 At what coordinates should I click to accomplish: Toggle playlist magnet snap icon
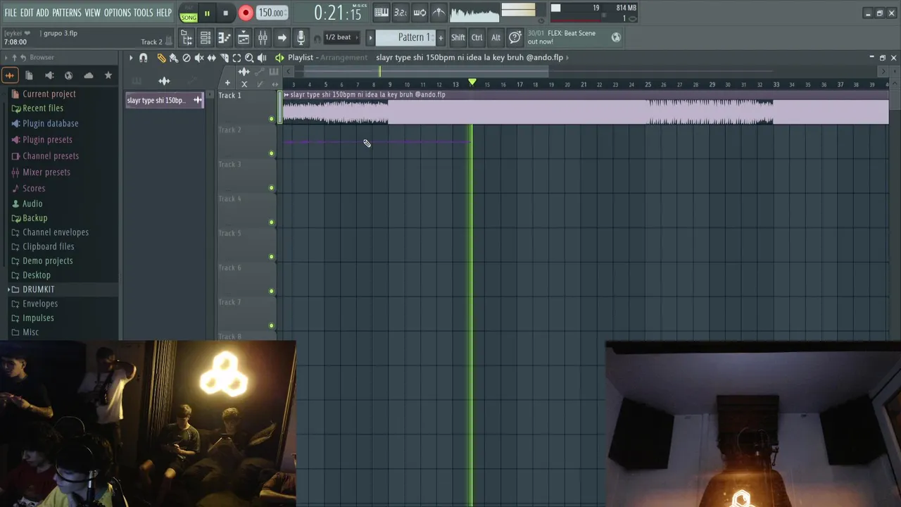pos(144,58)
